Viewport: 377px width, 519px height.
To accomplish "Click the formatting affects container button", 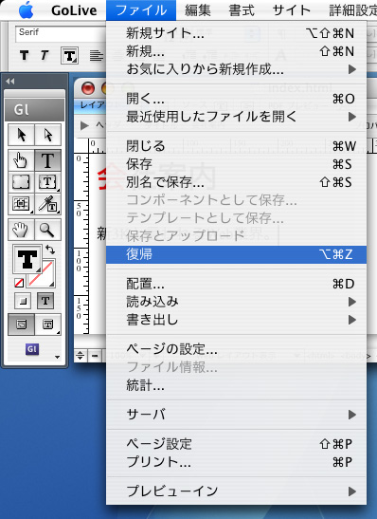I will [23, 301].
